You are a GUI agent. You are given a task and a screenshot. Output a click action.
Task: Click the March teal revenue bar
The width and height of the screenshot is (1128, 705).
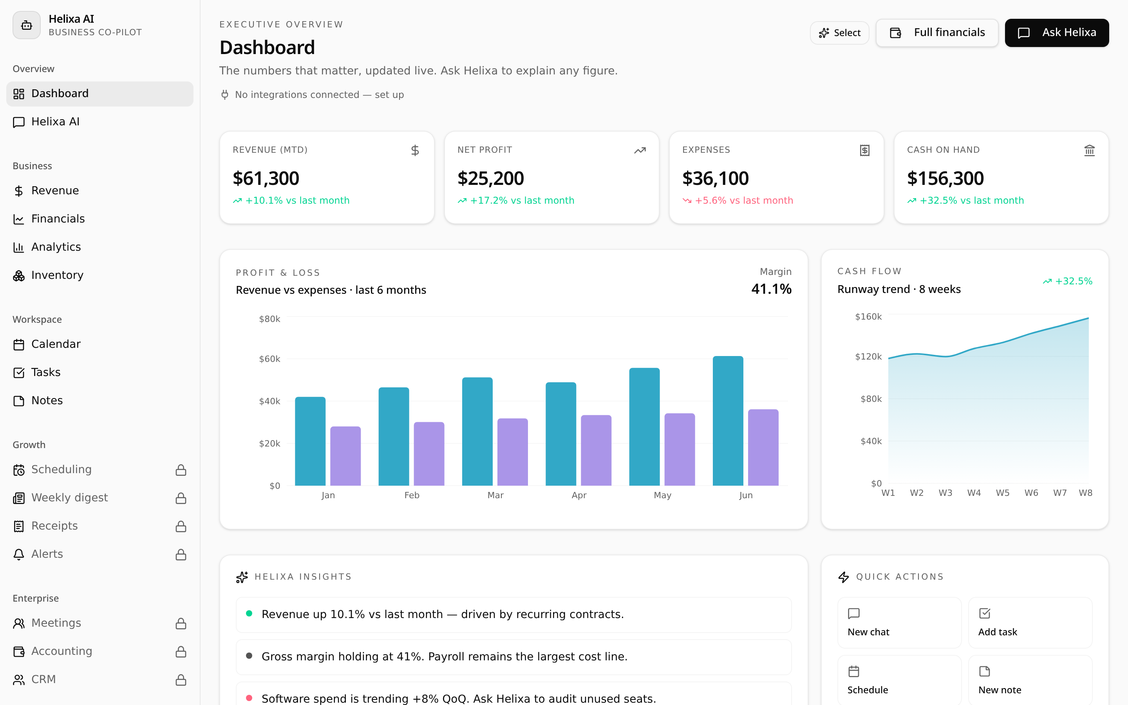coord(477,431)
